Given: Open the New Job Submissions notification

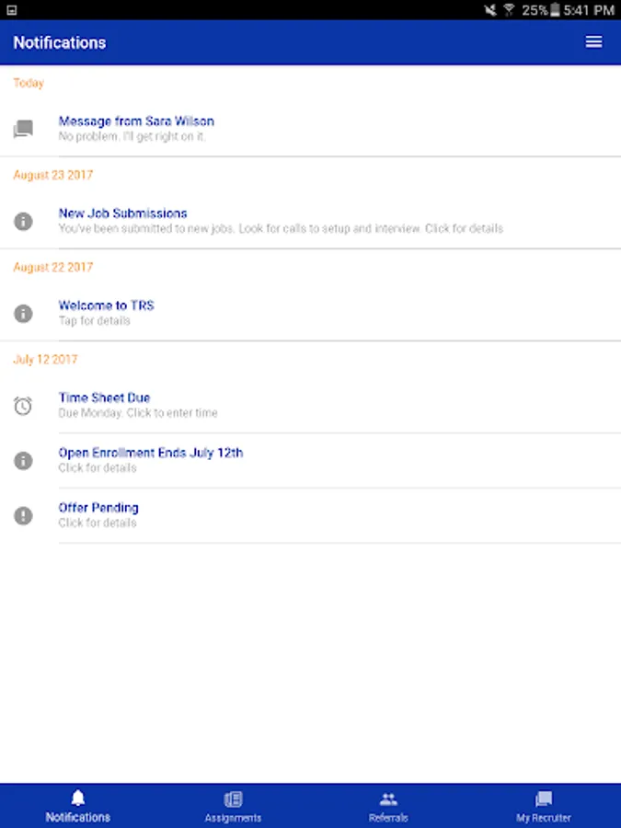Looking at the screenshot, I should click(123, 213).
